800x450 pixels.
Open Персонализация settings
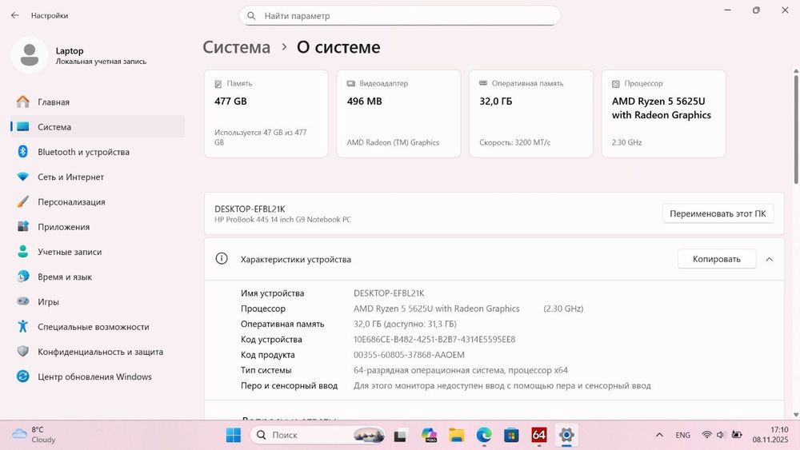pos(98,201)
